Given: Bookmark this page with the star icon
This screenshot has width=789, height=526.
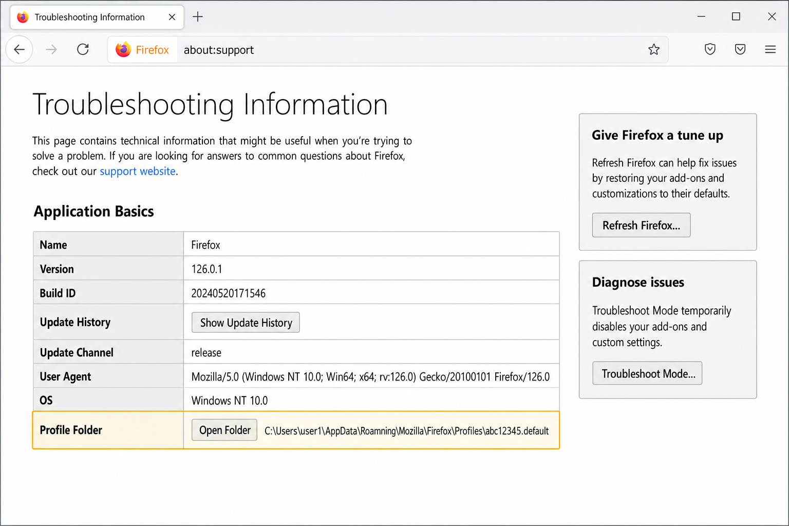Looking at the screenshot, I should 653,49.
